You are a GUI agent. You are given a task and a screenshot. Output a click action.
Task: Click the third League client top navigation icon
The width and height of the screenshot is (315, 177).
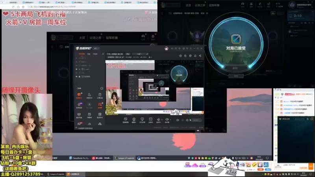(x=260, y=5)
